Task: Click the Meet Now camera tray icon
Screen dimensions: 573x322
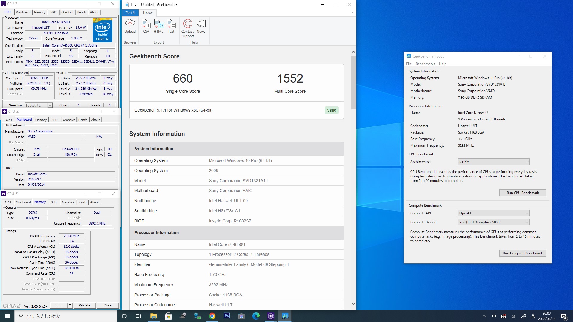Action: point(494,316)
